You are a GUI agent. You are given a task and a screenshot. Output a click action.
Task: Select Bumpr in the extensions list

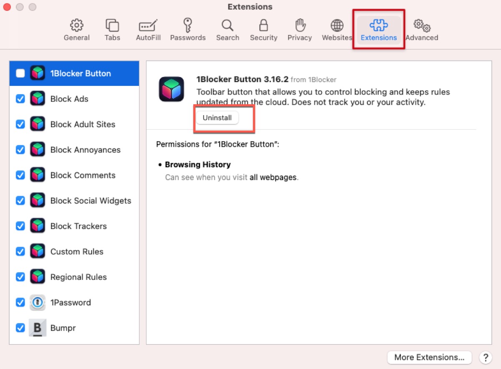click(63, 328)
